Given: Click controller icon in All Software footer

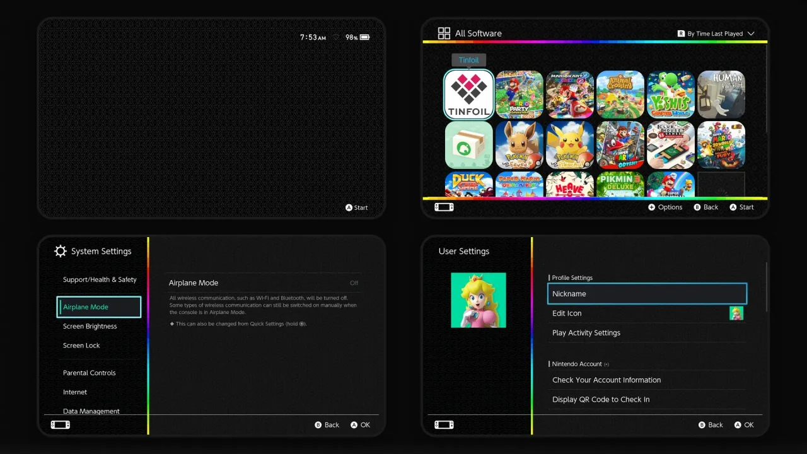Looking at the screenshot, I should coord(444,207).
